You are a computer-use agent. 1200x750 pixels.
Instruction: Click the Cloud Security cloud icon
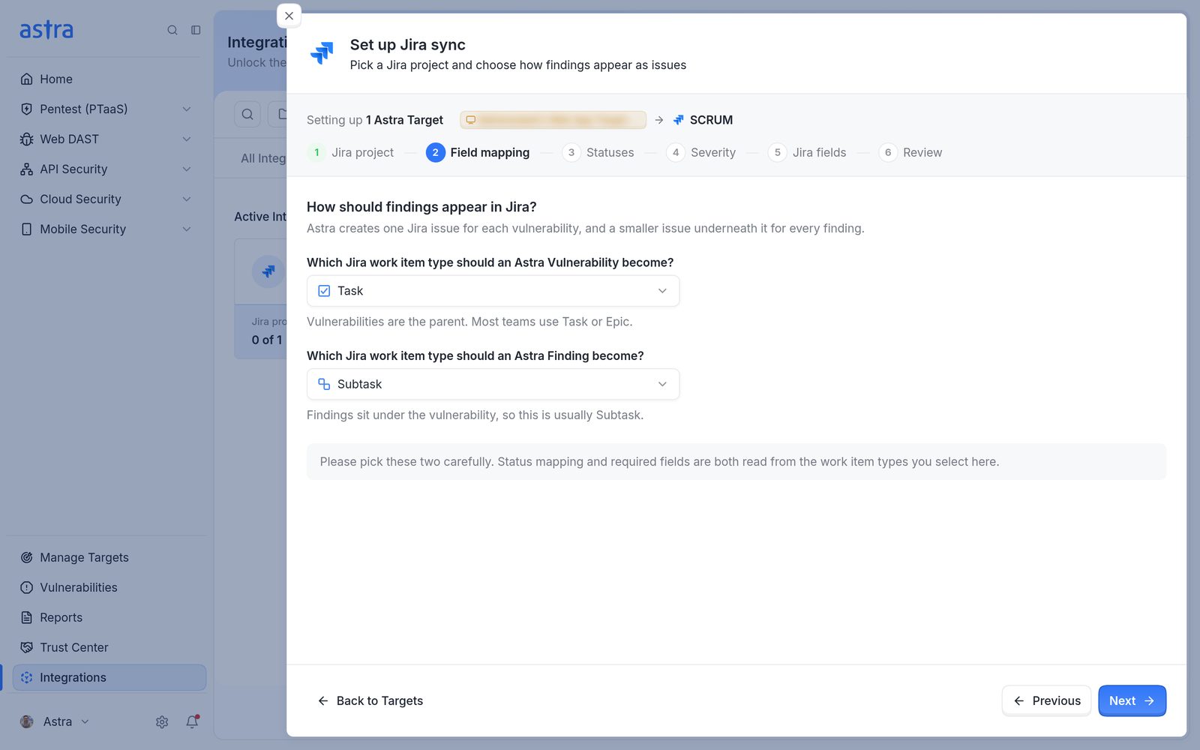click(27, 199)
